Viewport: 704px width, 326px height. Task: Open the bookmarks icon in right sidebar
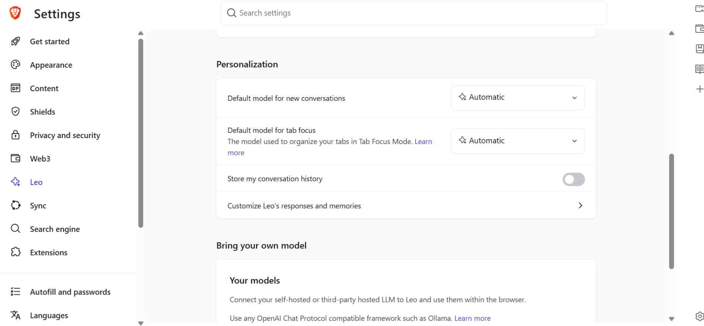point(700,49)
